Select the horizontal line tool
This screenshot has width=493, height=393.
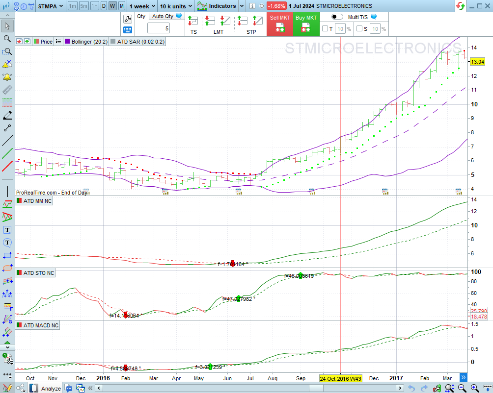click(7, 179)
